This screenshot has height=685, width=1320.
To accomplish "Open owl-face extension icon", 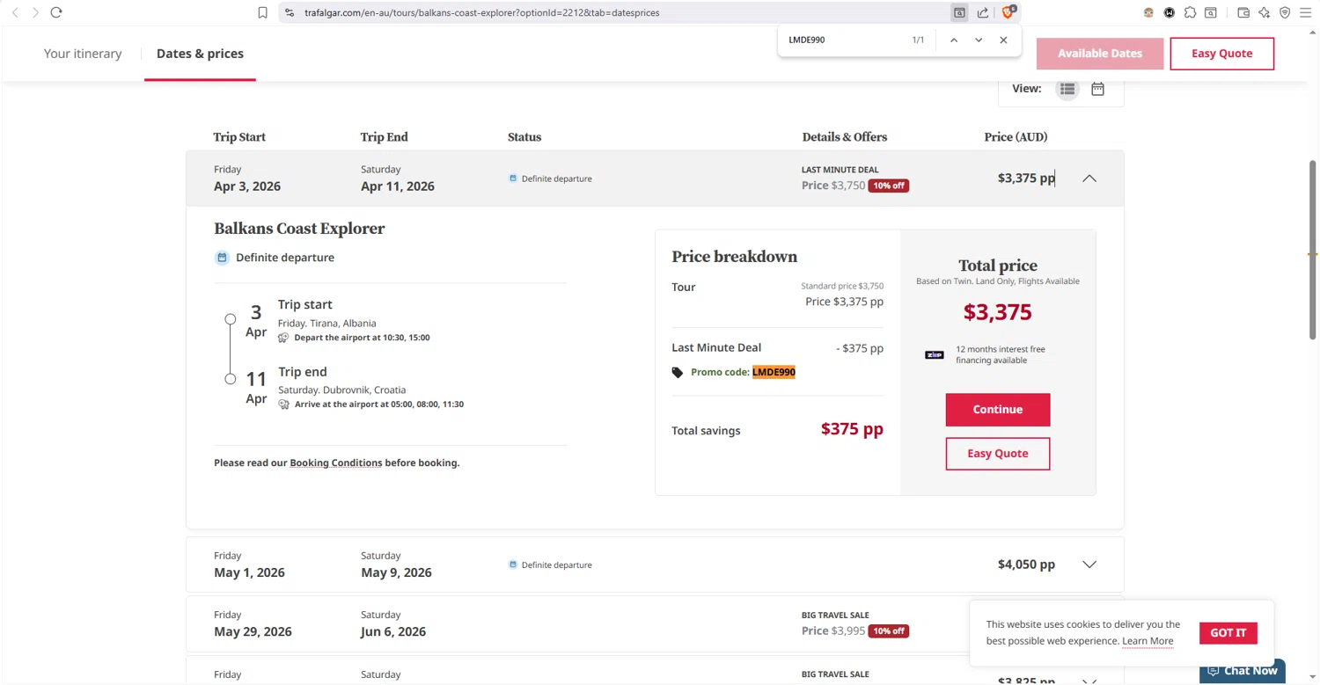I will coord(1148,12).
